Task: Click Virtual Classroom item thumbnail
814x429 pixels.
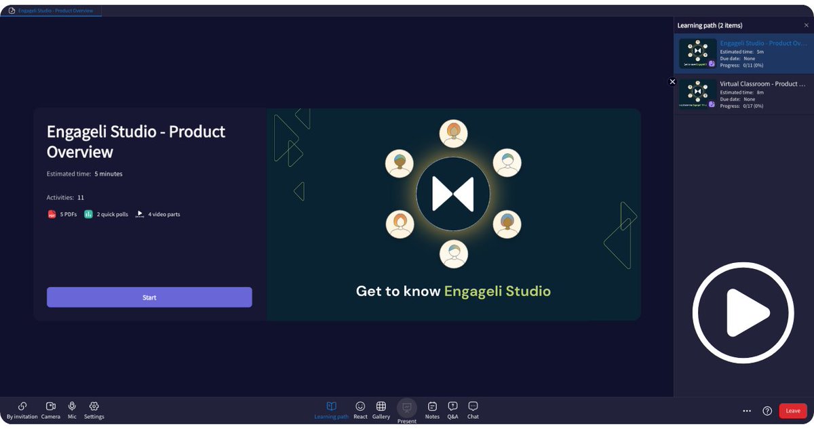Action: click(x=697, y=94)
